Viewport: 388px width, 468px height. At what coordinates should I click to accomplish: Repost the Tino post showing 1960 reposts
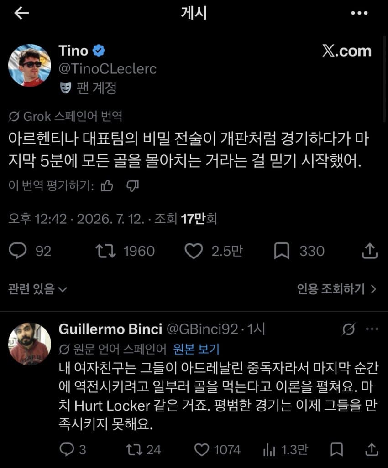point(125,251)
